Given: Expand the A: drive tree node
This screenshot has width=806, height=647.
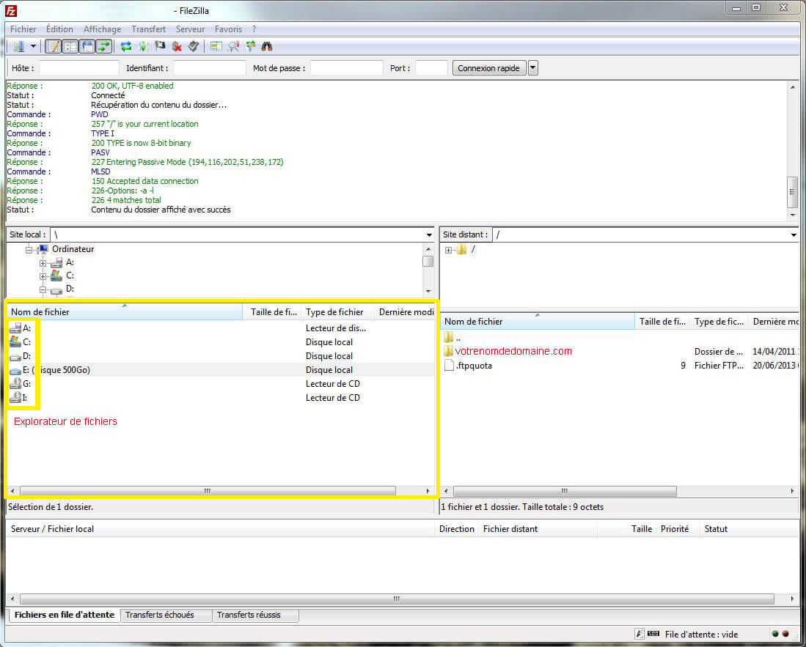Looking at the screenshot, I should pos(43,263).
